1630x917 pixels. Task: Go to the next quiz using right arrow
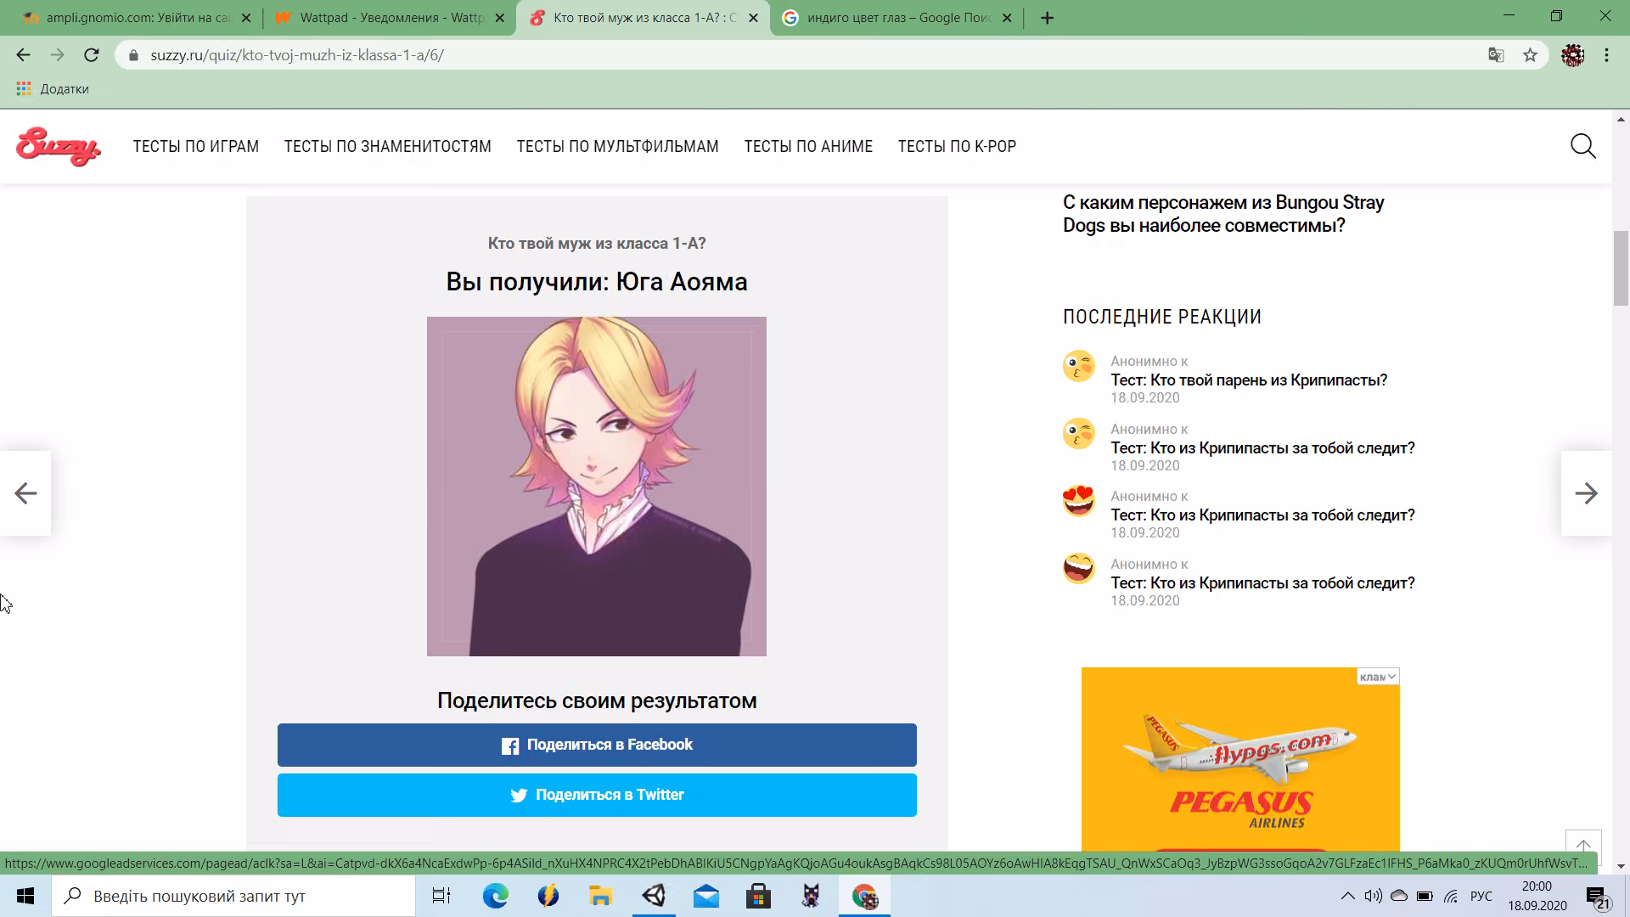point(1586,493)
